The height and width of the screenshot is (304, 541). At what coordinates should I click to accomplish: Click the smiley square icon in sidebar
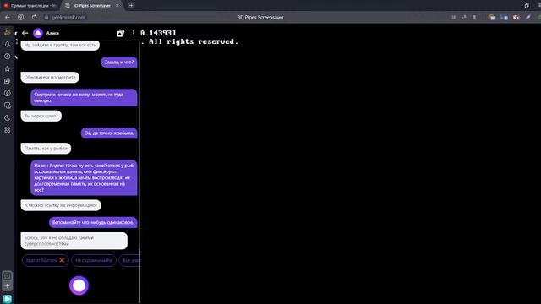click(8, 276)
